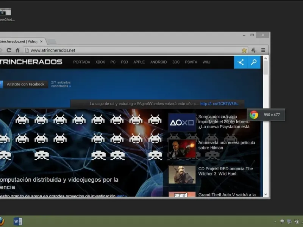This screenshot has width=303, height=227.
Task: Show hidden system tray icons
Action: [x=275, y=222]
